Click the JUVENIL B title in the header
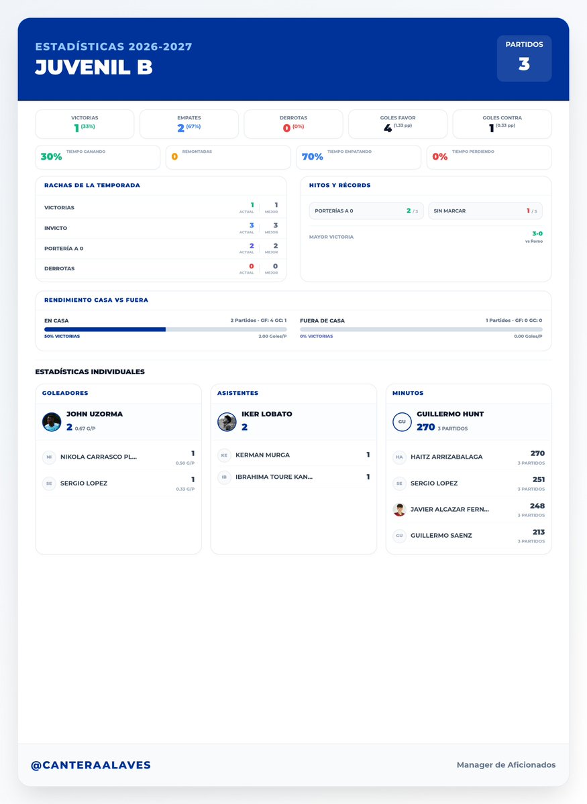Screen dimensions: 587x804 coord(94,67)
